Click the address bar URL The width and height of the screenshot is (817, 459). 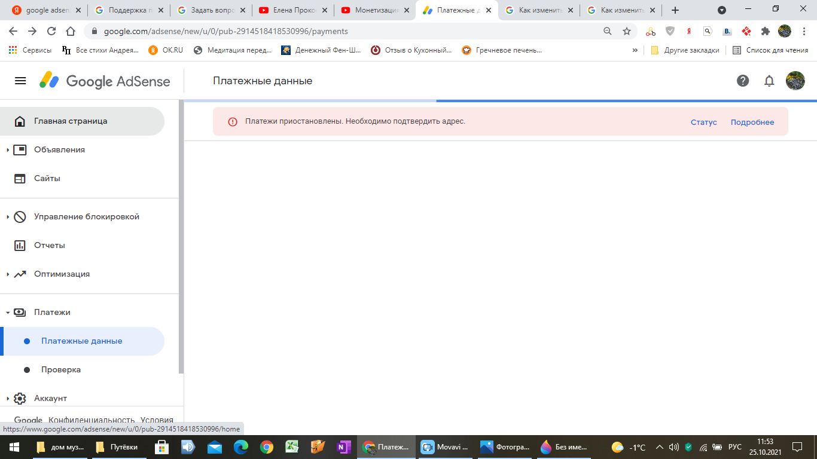pyautogui.click(x=226, y=31)
